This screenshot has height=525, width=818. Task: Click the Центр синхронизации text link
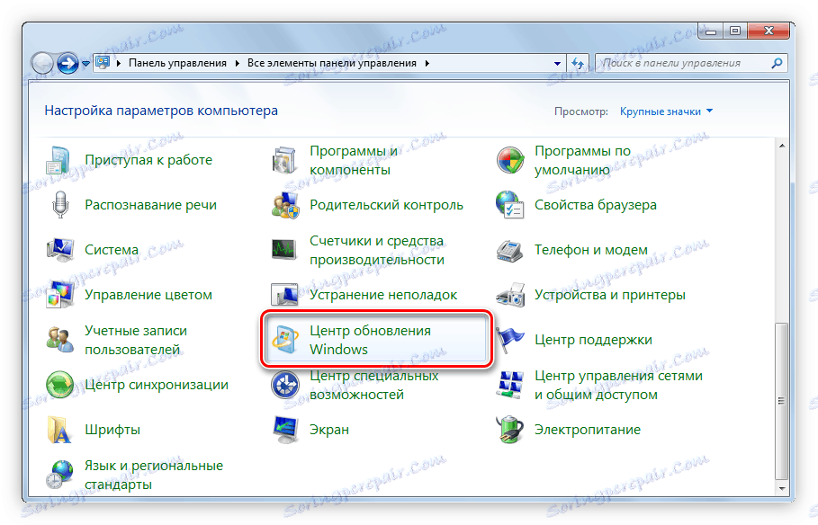point(157,385)
